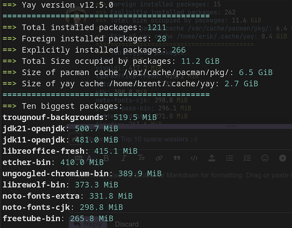Click the 'jdk11-openjdk' package name
The height and width of the screenshot is (228, 292).
[34, 140]
